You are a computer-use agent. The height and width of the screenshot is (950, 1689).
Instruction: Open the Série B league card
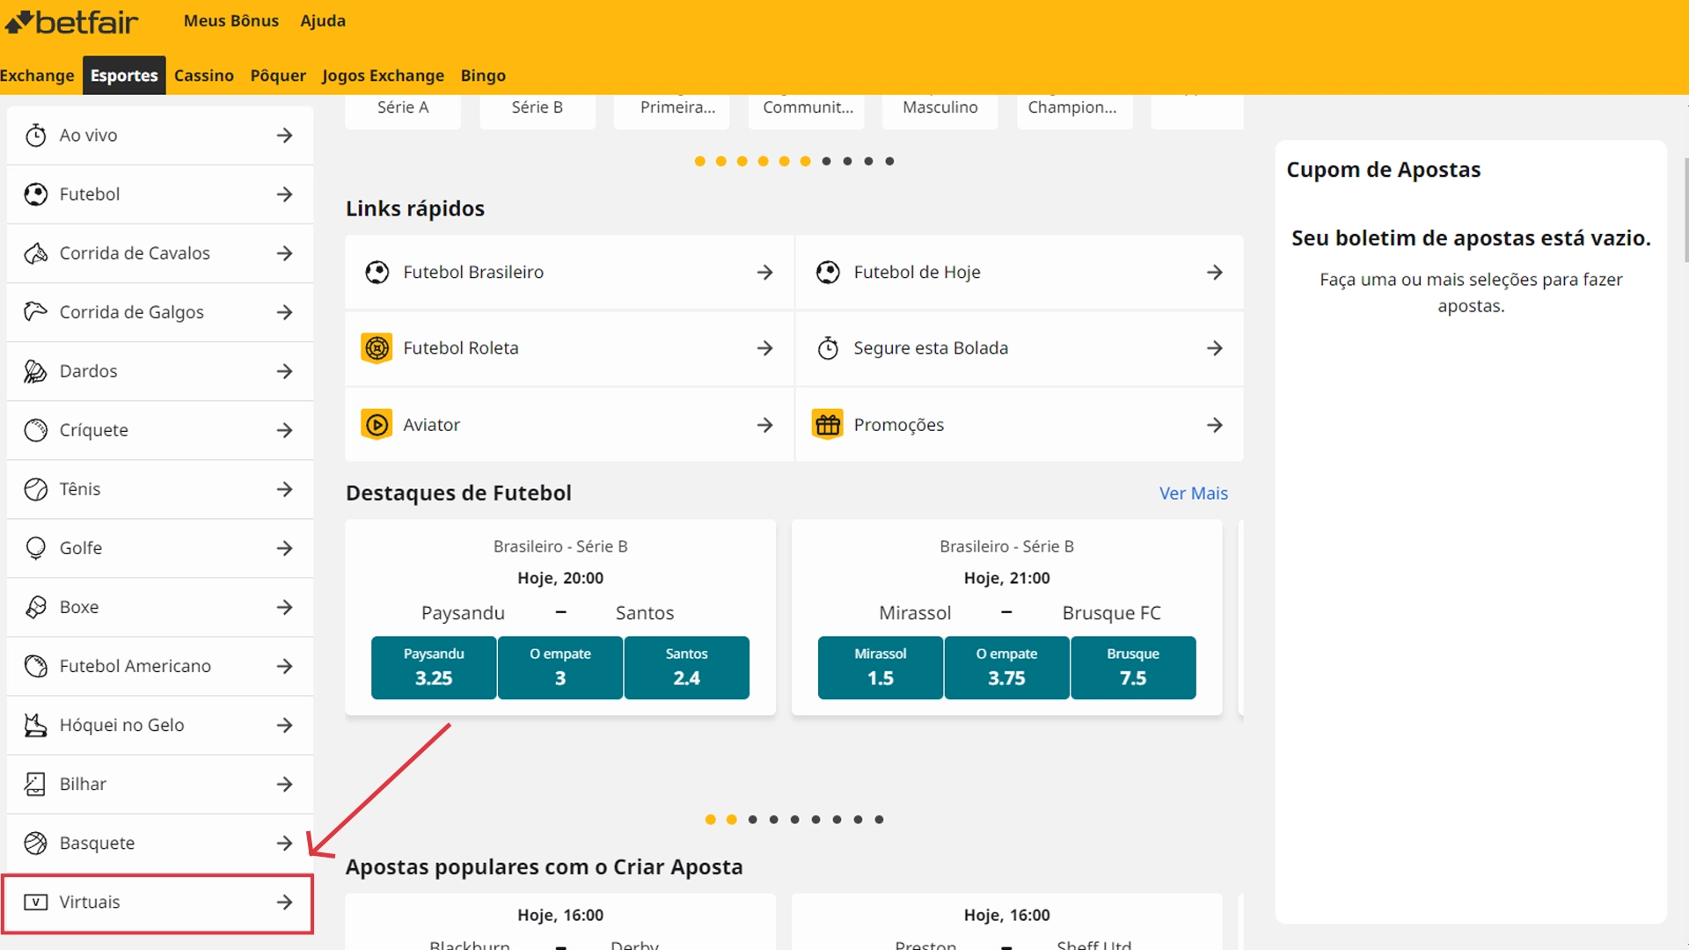537,112
